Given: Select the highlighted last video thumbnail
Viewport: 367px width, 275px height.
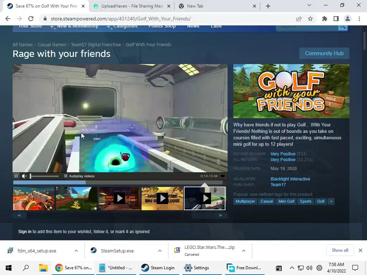Looking at the screenshot, I should (x=205, y=198).
